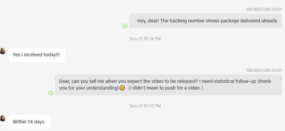Click the green delivered checkmark beside "Hey, dear!" message
The width and height of the screenshot is (285, 131).
(125, 26)
